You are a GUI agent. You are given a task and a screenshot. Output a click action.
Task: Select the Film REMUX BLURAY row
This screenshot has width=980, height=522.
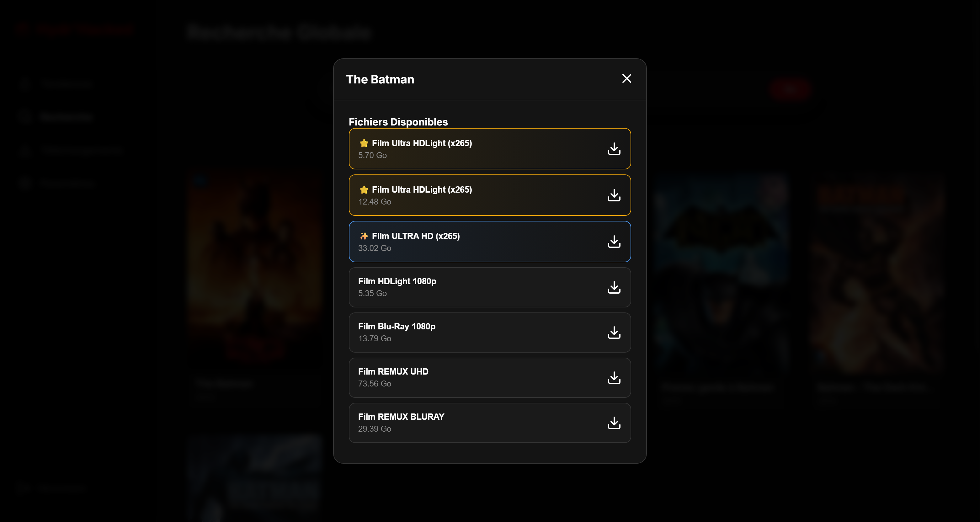click(x=490, y=423)
